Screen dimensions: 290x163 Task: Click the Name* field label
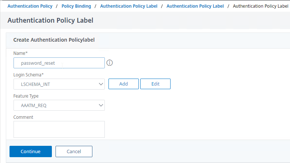pos(20,53)
